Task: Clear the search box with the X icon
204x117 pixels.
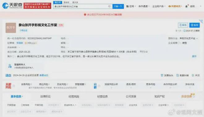Action: point(109,6)
